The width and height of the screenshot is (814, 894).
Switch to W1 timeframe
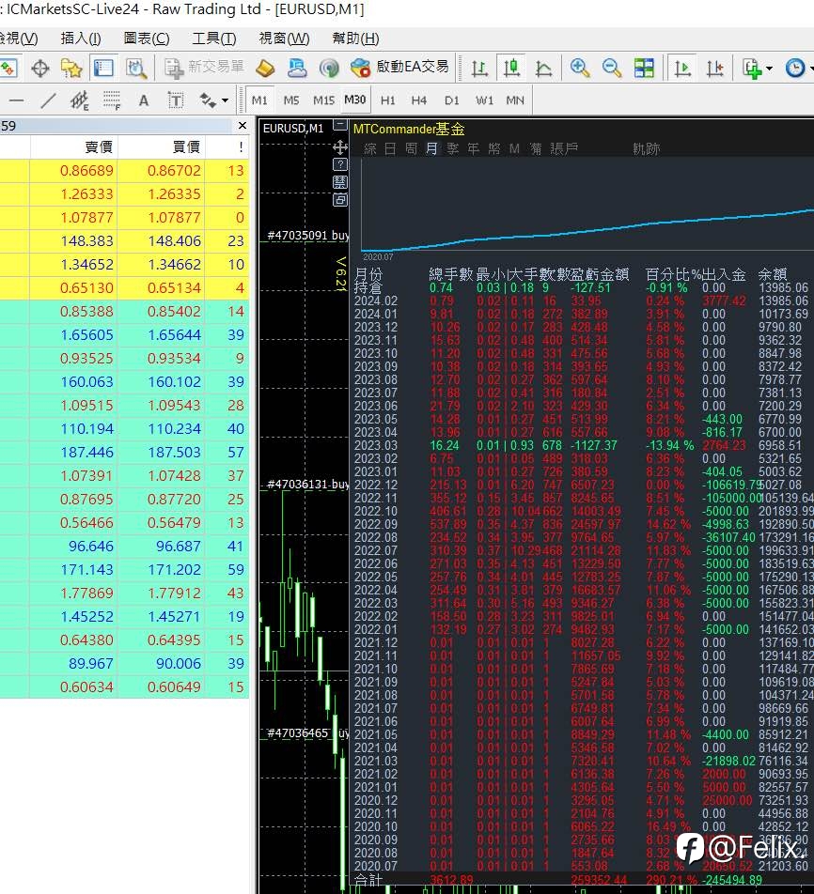pos(484,100)
